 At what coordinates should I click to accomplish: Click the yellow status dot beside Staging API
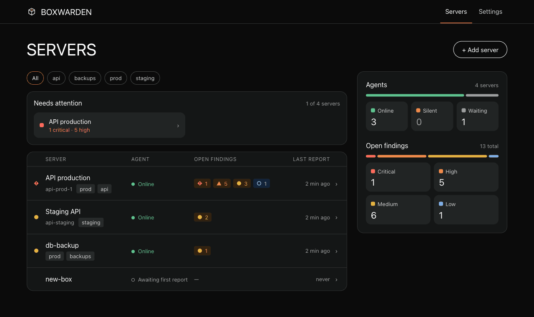click(x=36, y=217)
